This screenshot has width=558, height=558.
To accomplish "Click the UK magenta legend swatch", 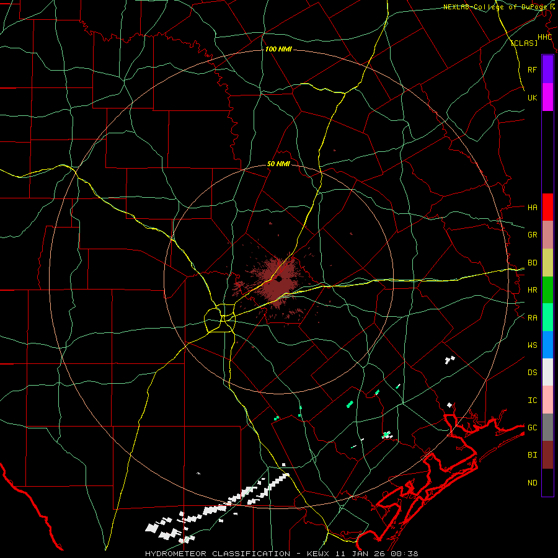I will point(547,97).
